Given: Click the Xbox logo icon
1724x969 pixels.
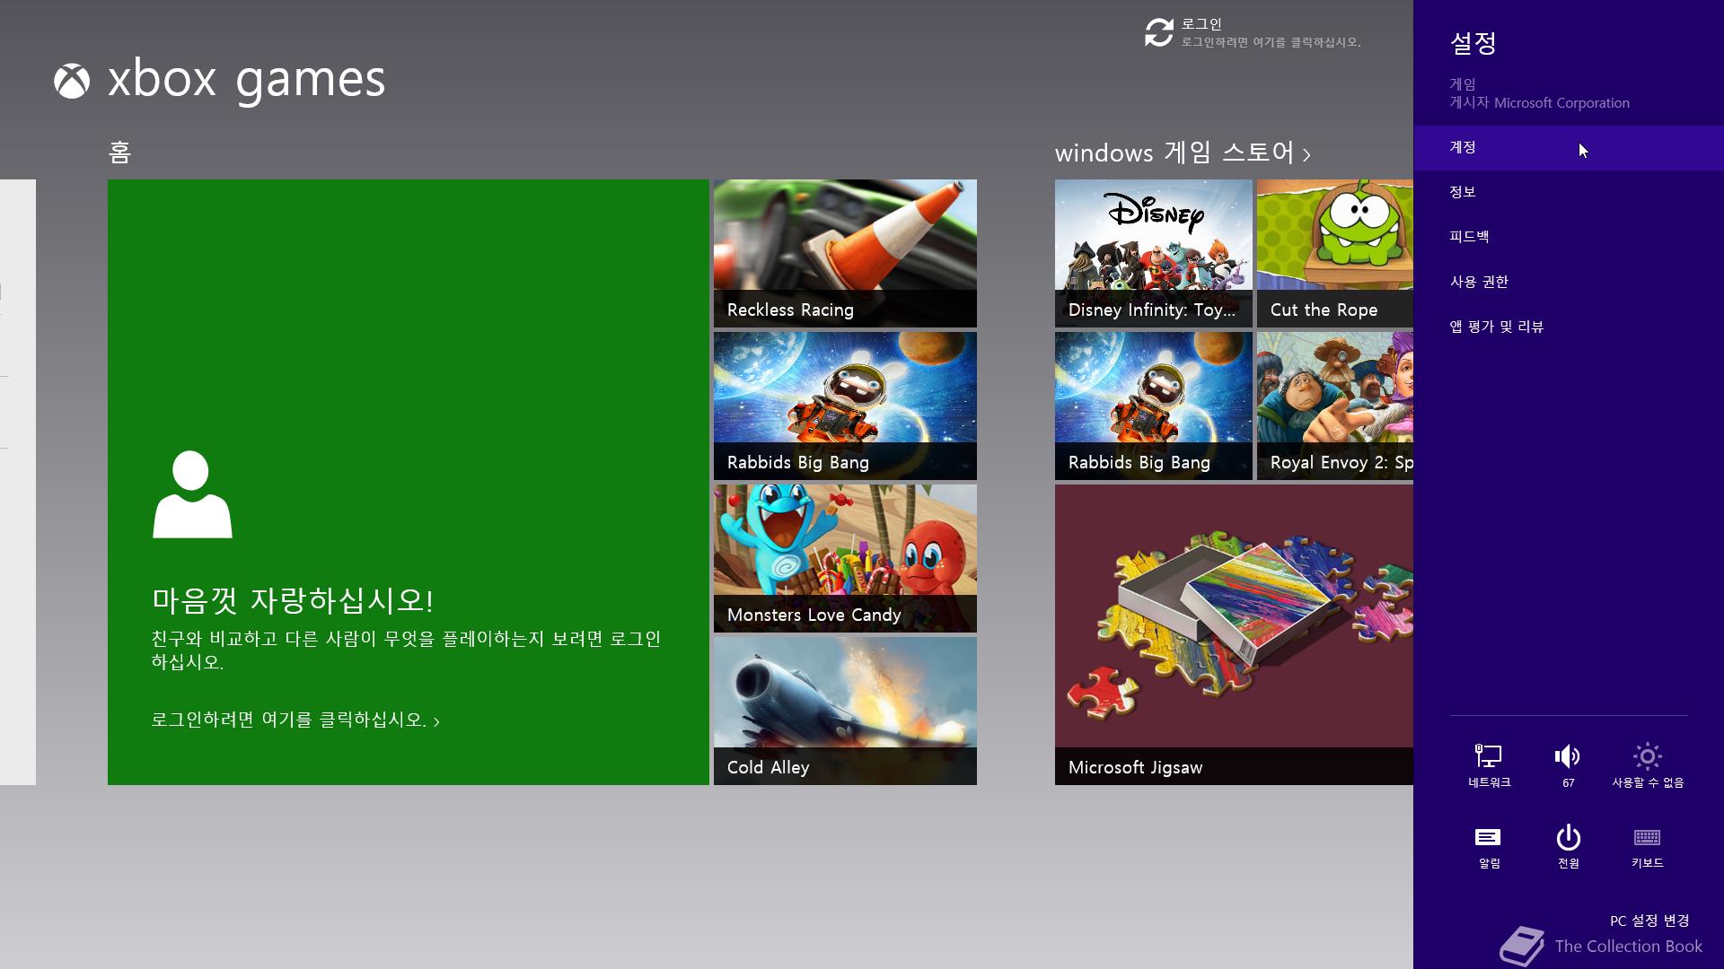Looking at the screenshot, I should click(72, 81).
